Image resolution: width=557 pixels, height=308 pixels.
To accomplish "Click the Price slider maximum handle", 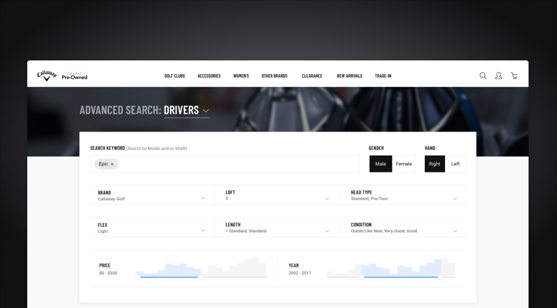I will point(200,277).
